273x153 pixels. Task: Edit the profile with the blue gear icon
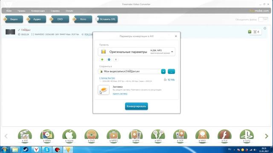click(x=109, y=59)
